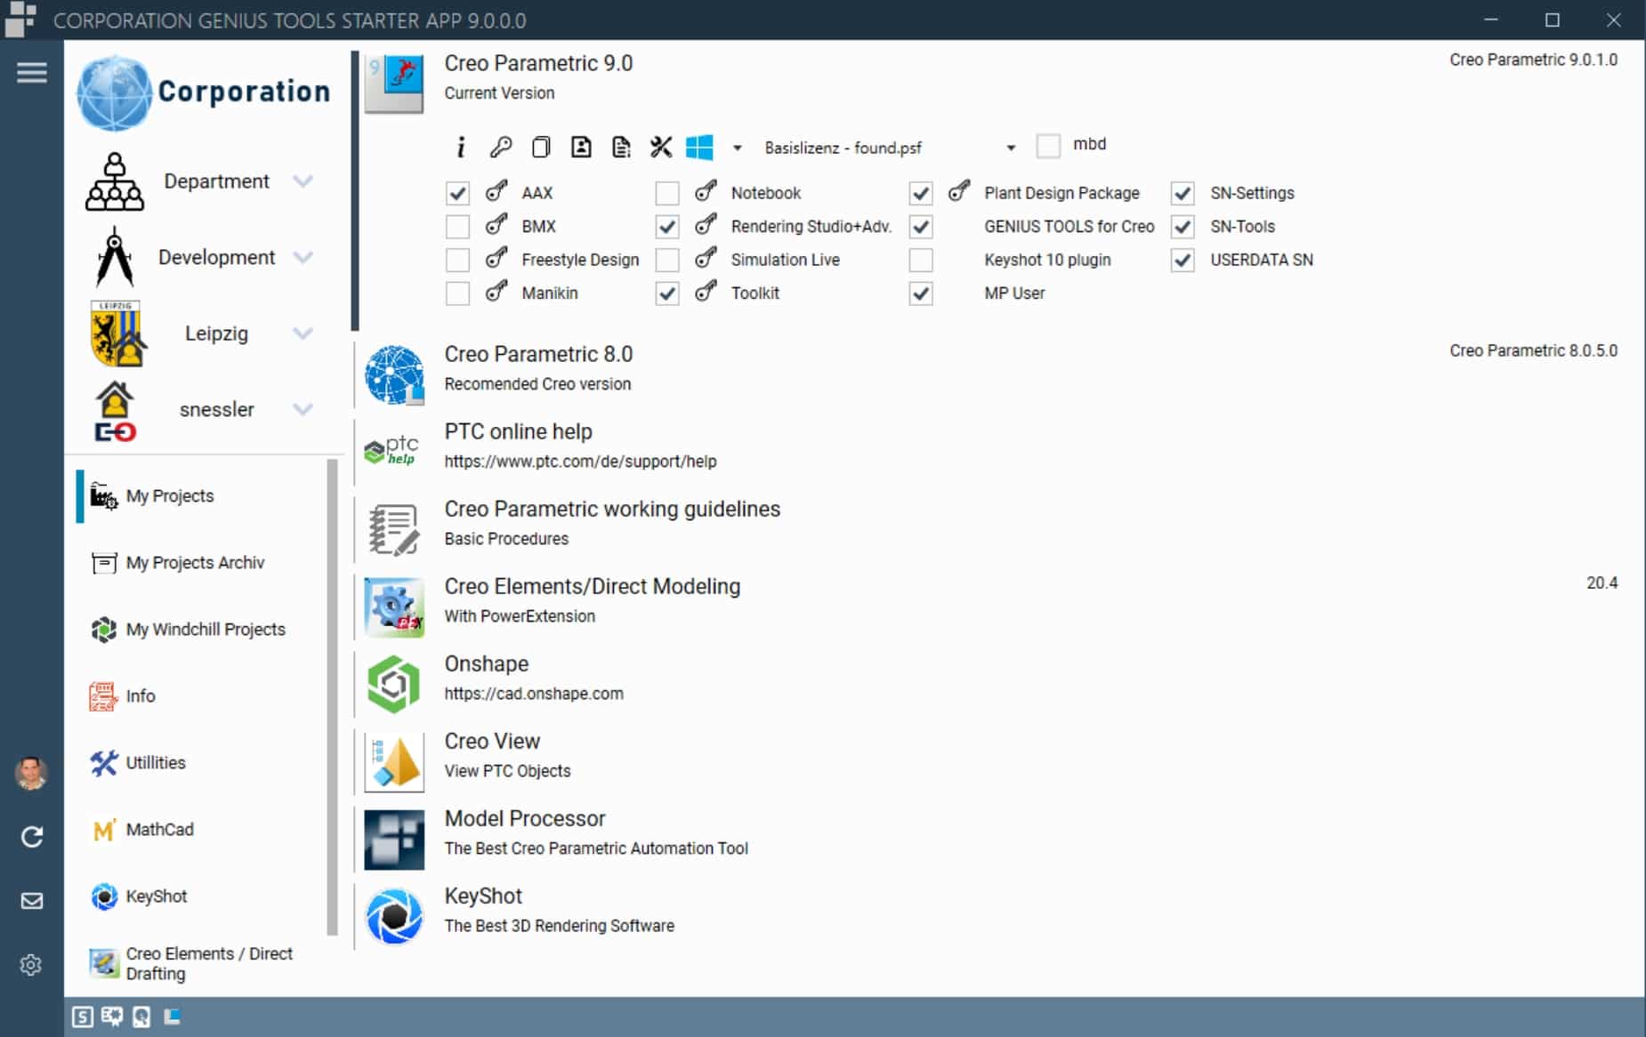Click the blue window icon in bottom status bar
This screenshot has width=1646, height=1037.
pos(173,1016)
